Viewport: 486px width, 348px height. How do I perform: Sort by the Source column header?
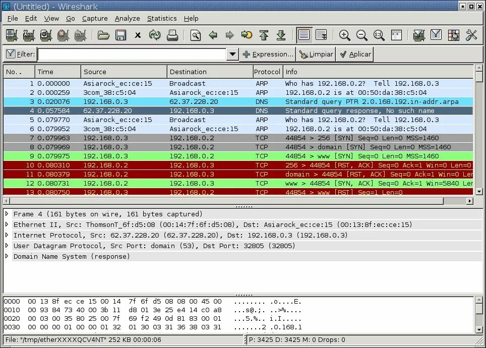click(x=124, y=72)
